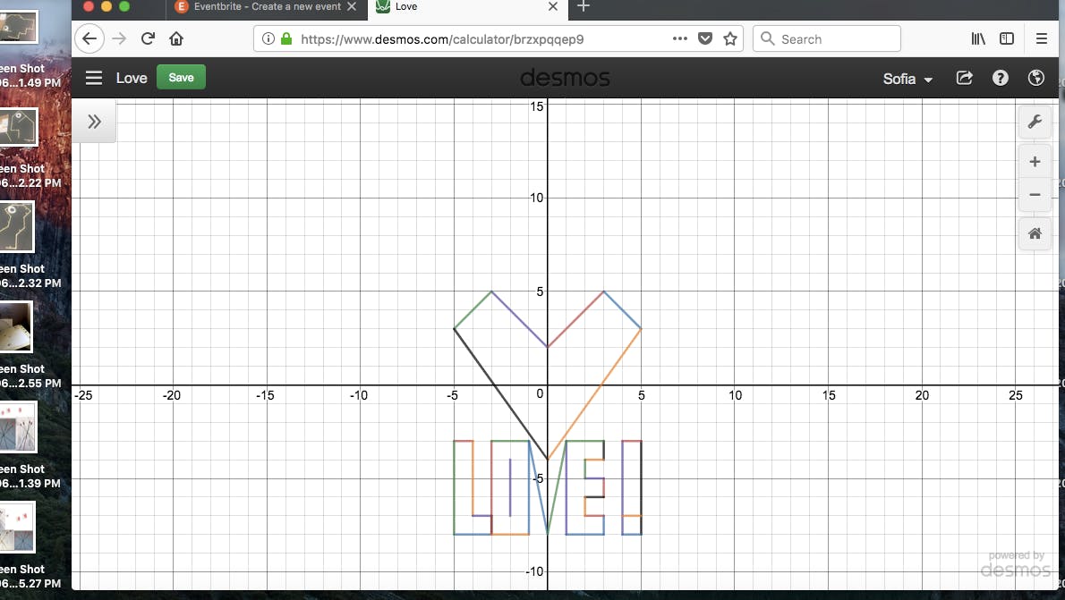Open the Sofia account dropdown
1065x600 pixels.
907,79
